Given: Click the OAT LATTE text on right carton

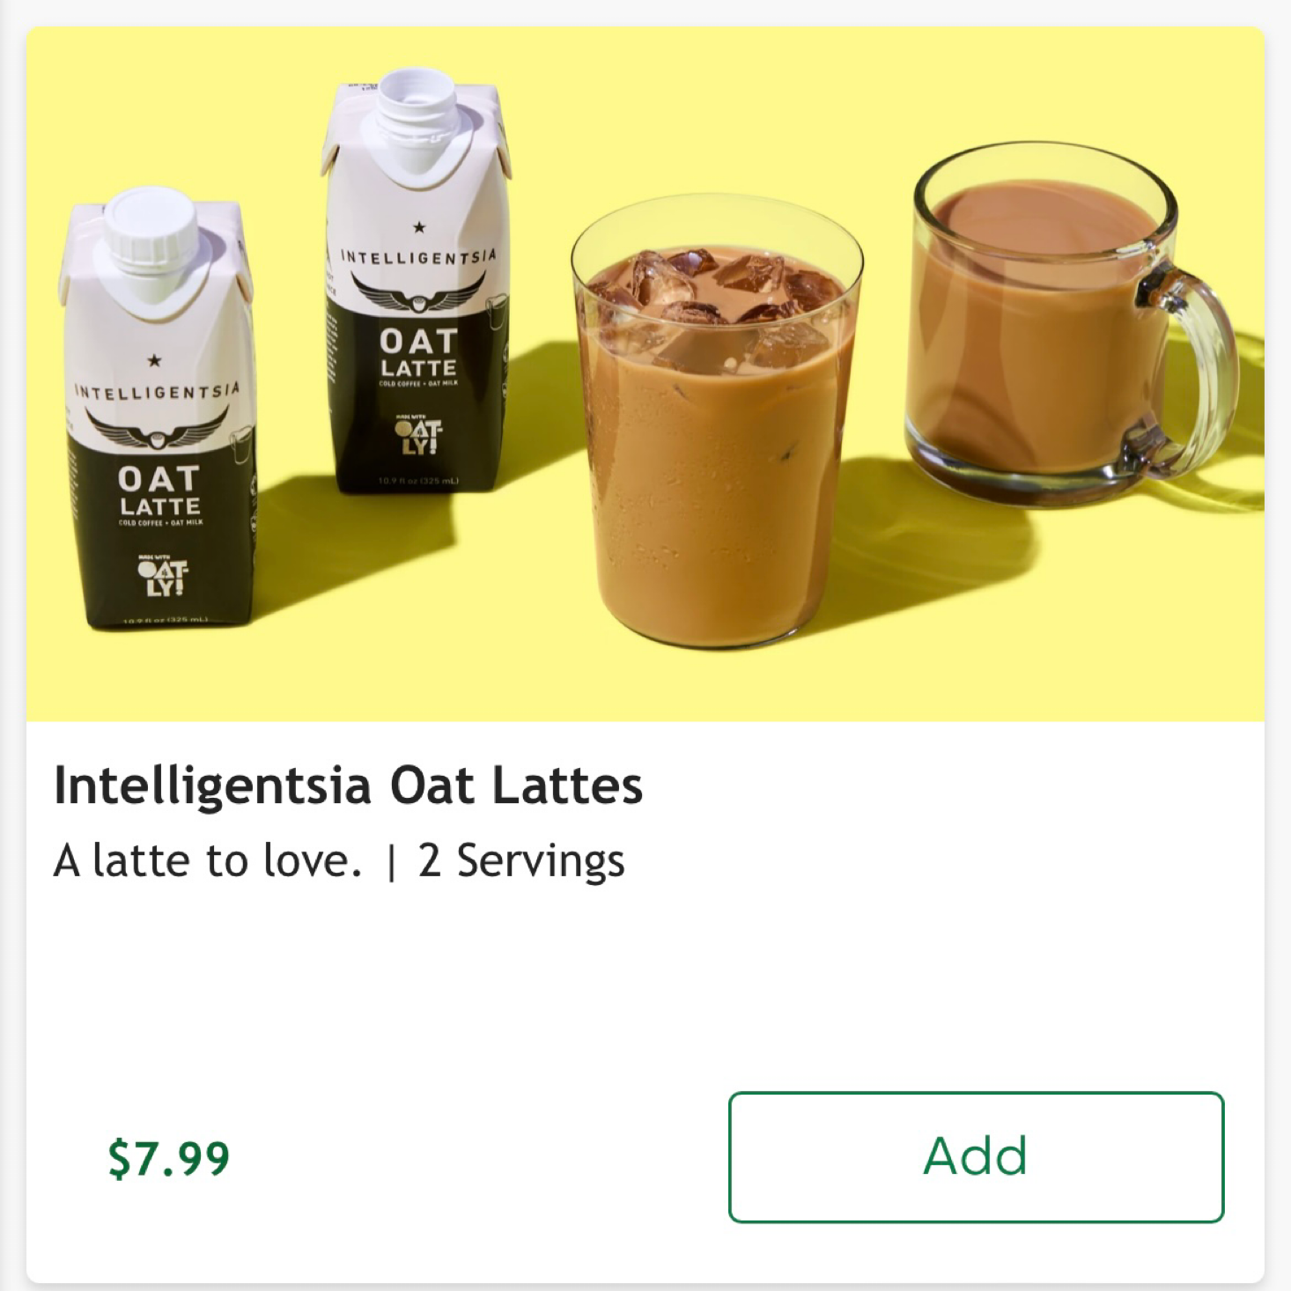Looking at the screenshot, I should (419, 352).
